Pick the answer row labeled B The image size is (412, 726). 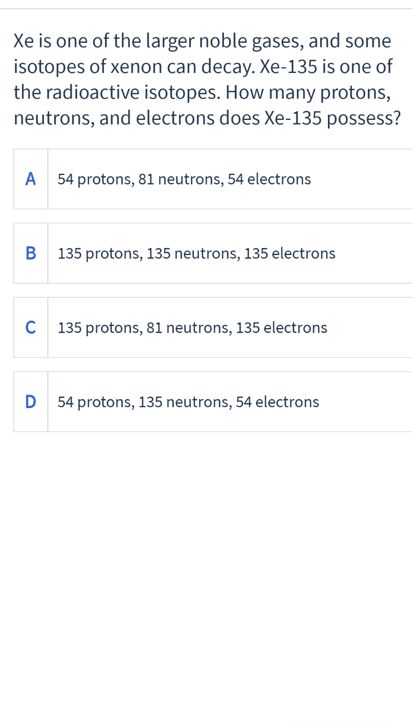coord(213,253)
